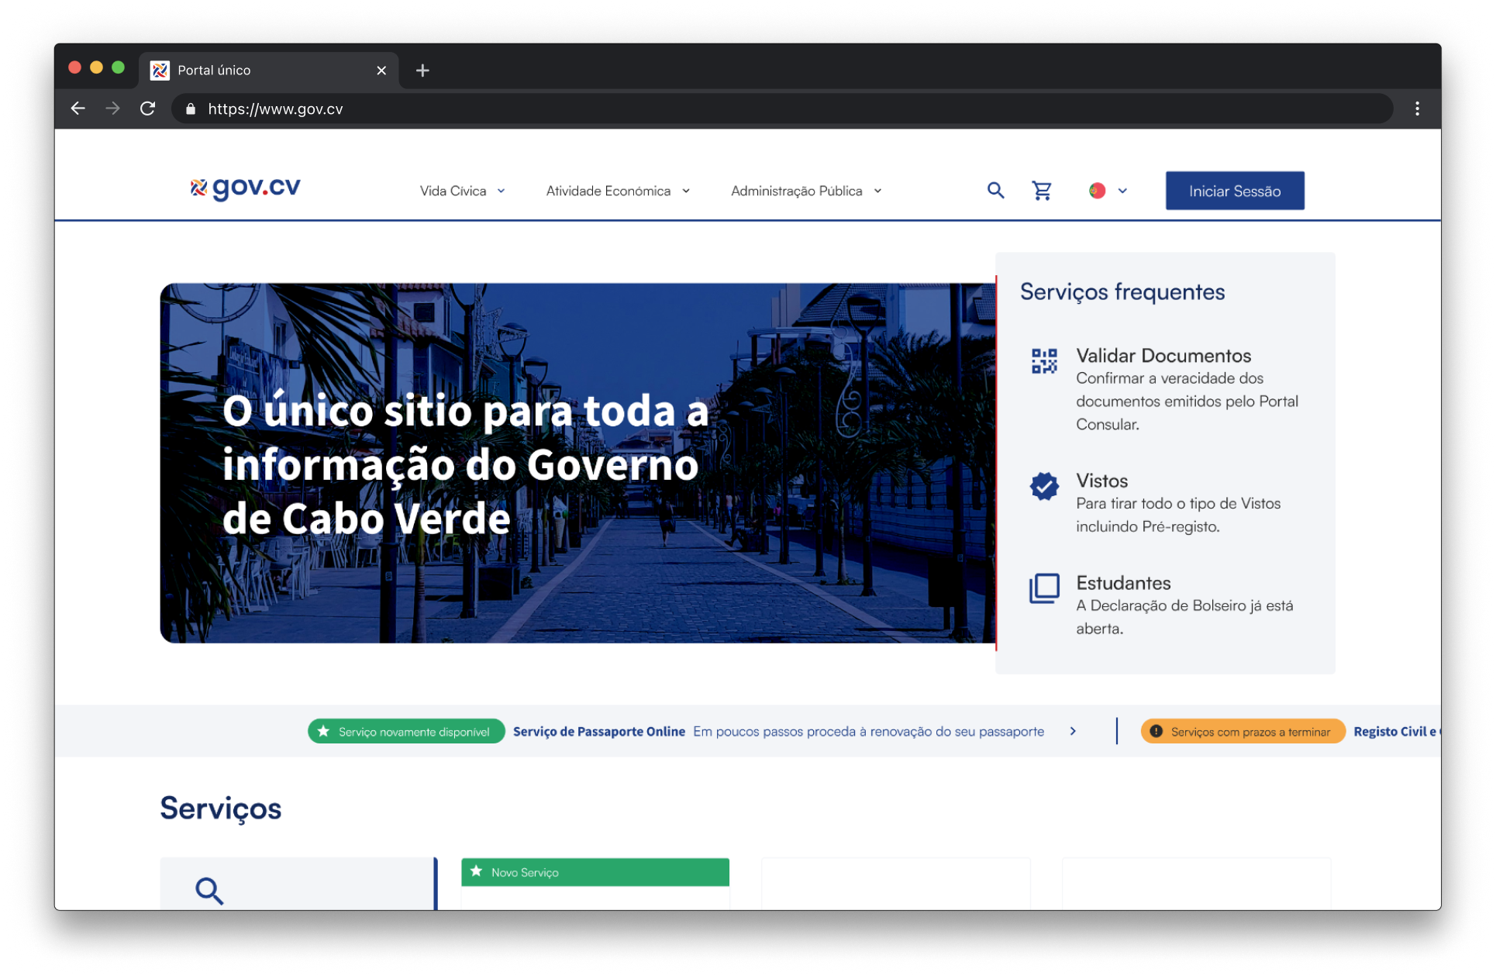Image resolution: width=1496 pixels, height=976 pixels.
Task: Click the Vistos verified badge icon
Action: pos(1044,487)
